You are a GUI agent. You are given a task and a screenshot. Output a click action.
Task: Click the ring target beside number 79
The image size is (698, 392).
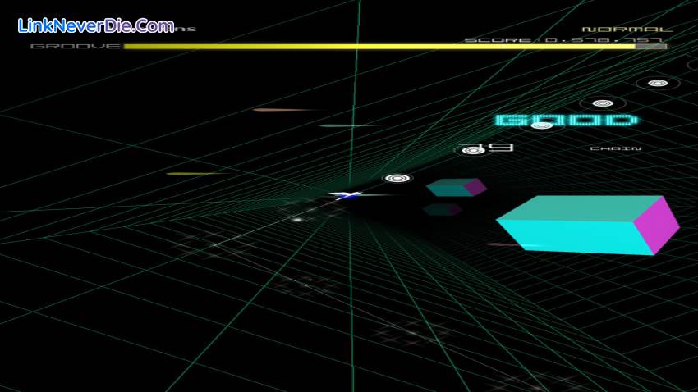point(471,150)
